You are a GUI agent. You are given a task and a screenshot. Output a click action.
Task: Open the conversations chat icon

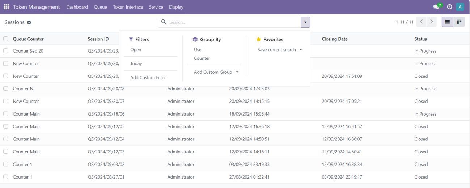pyautogui.click(x=437, y=7)
